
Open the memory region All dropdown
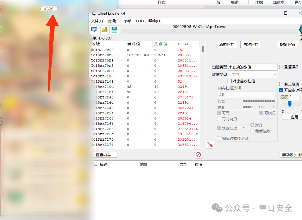coord(247,95)
